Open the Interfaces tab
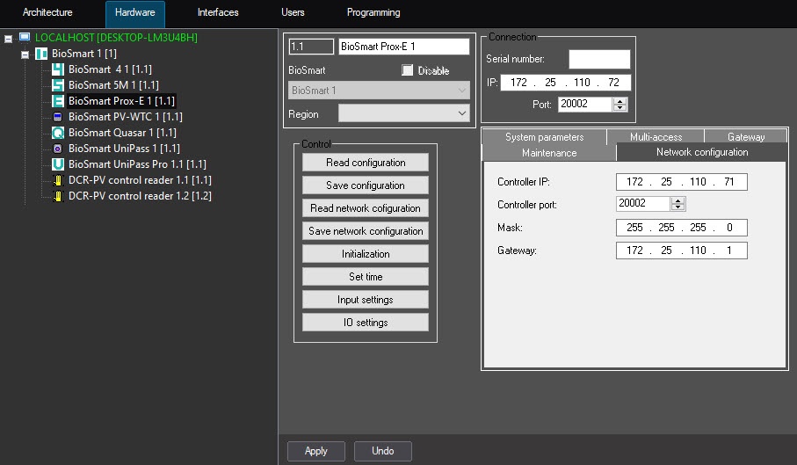 pyautogui.click(x=218, y=12)
